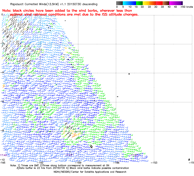Viewport: 194px width, 176px height.
Task: Click the gray 0-5 knots legend segment
Action: (x=119, y=3)
